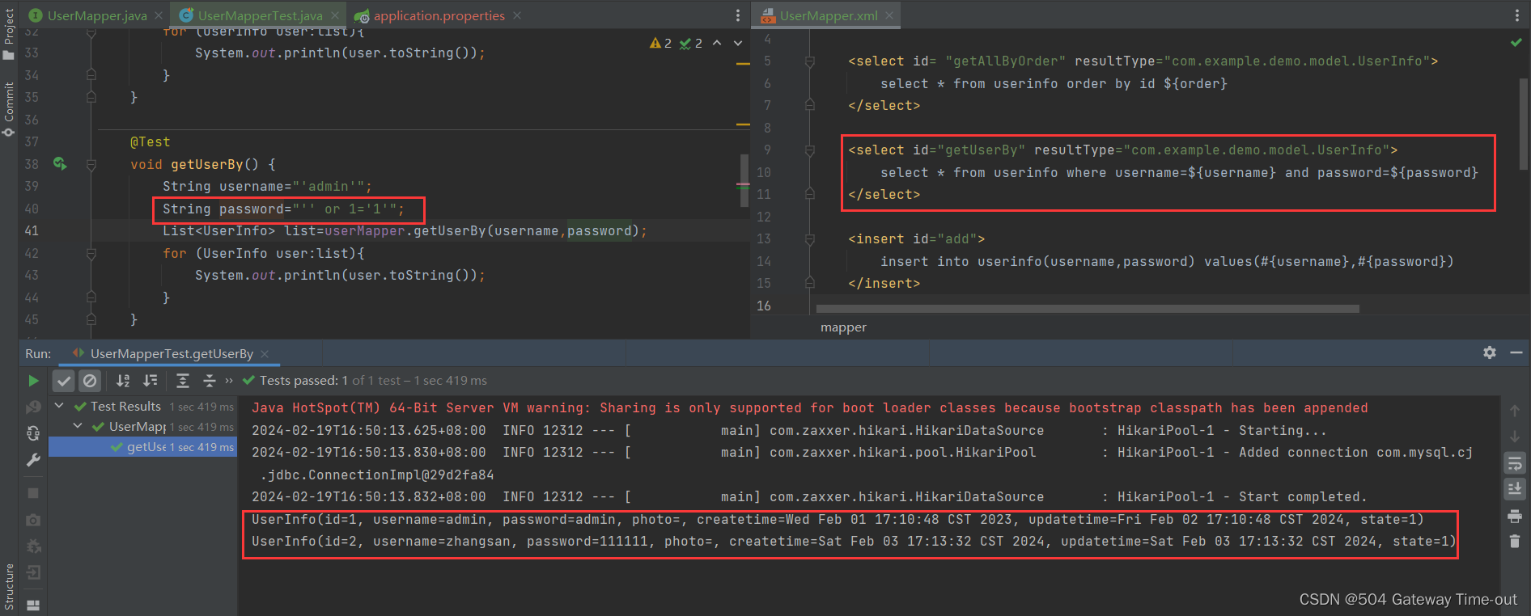
Task: Hide the Run tool window
Action: click(x=1516, y=352)
